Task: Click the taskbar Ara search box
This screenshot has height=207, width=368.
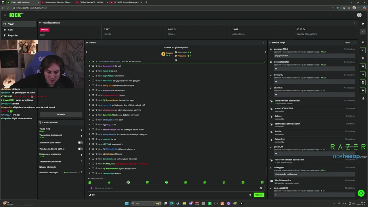Action: click(x=146, y=204)
